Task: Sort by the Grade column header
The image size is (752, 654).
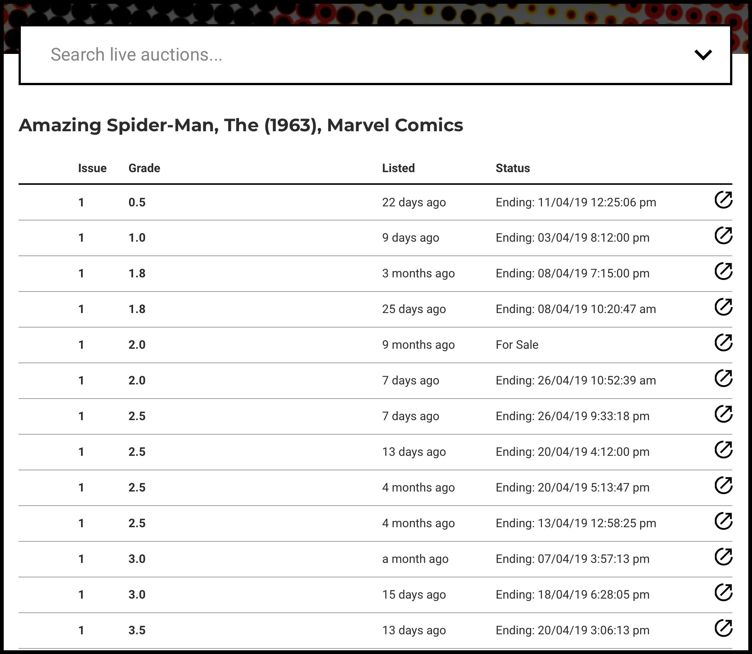Action: pos(144,168)
